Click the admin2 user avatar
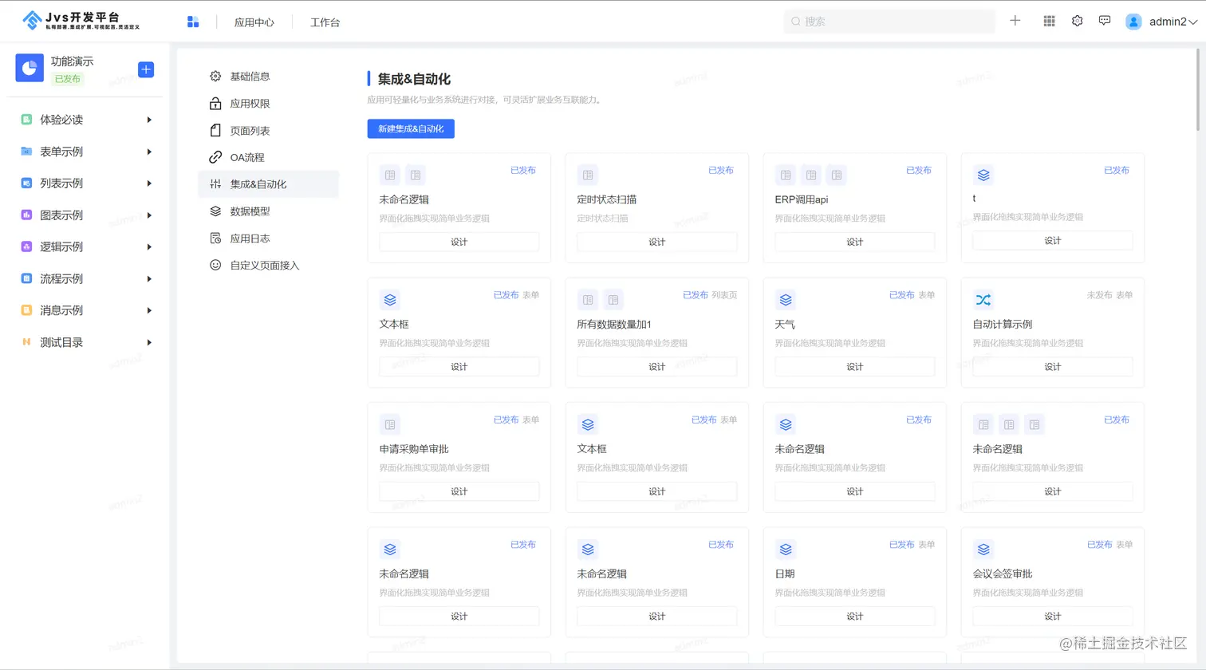 click(x=1133, y=22)
